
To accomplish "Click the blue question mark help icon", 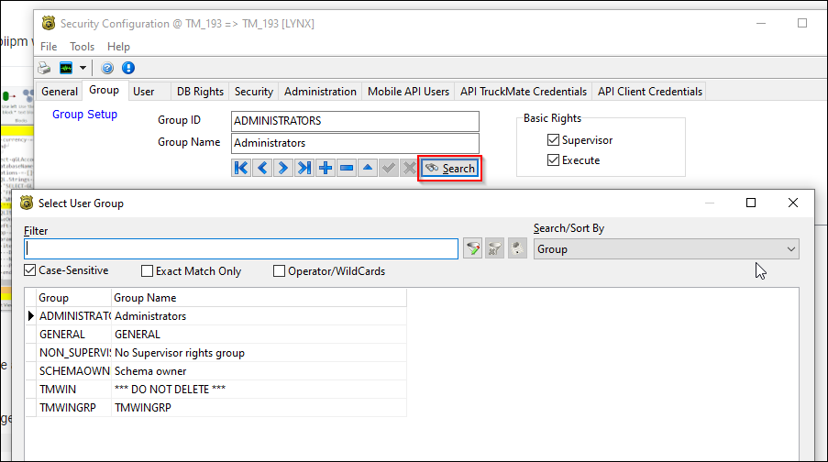I will [107, 68].
